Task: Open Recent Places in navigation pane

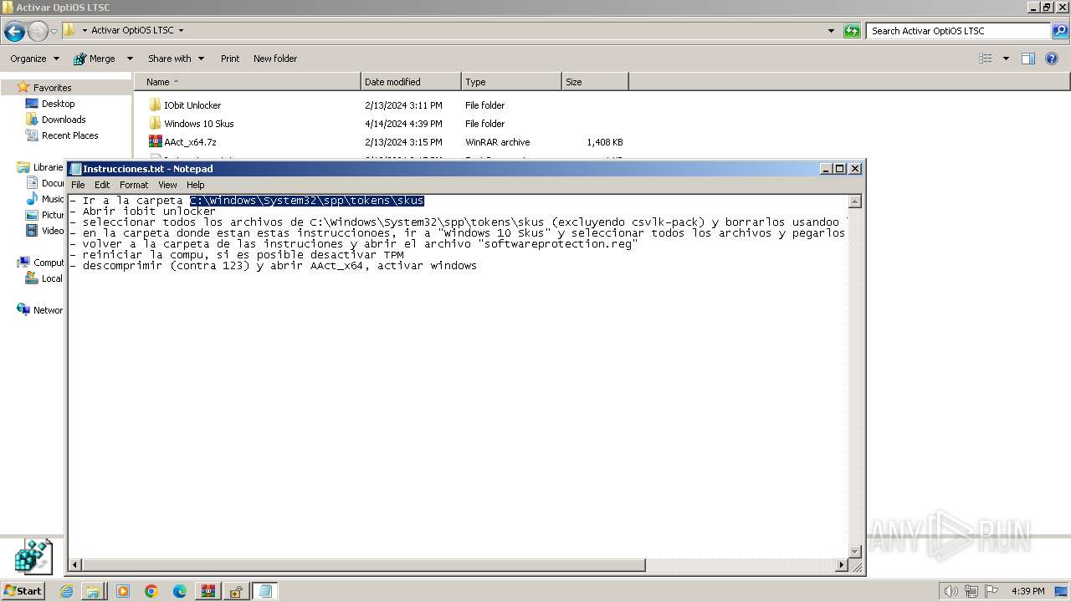Action: coord(69,135)
